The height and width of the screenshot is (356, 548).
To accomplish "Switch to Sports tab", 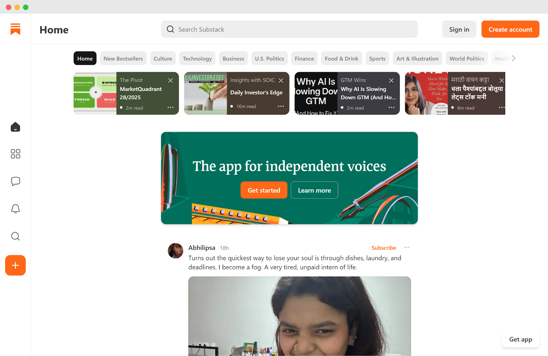I will 377,58.
